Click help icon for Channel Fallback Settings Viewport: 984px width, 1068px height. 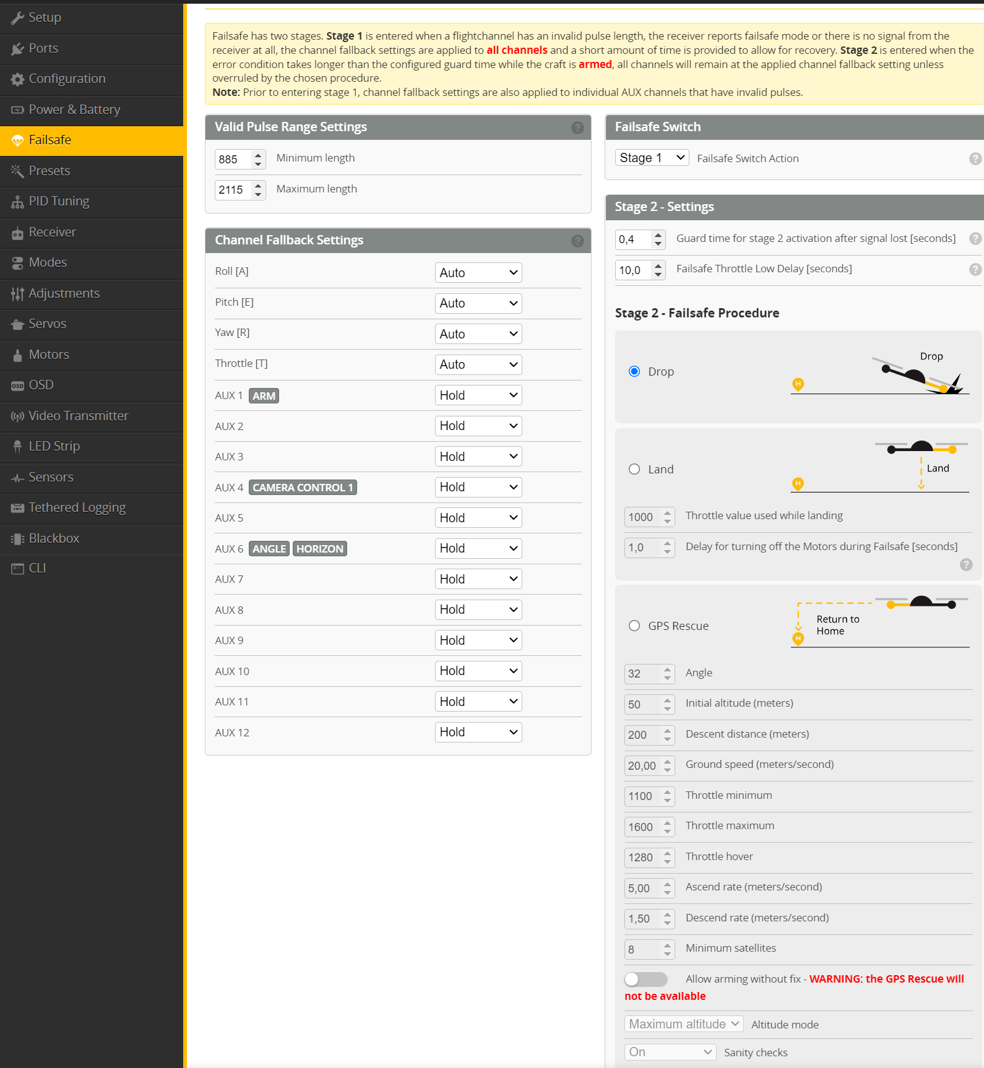(577, 241)
